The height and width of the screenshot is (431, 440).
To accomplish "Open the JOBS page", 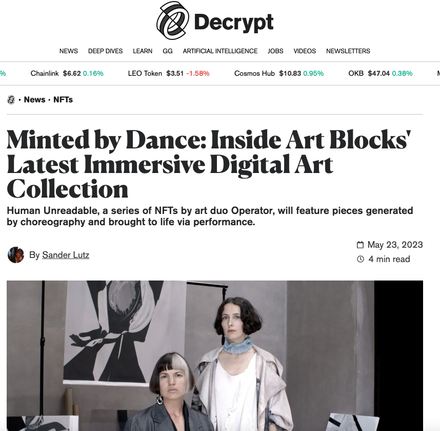I will [275, 51].
